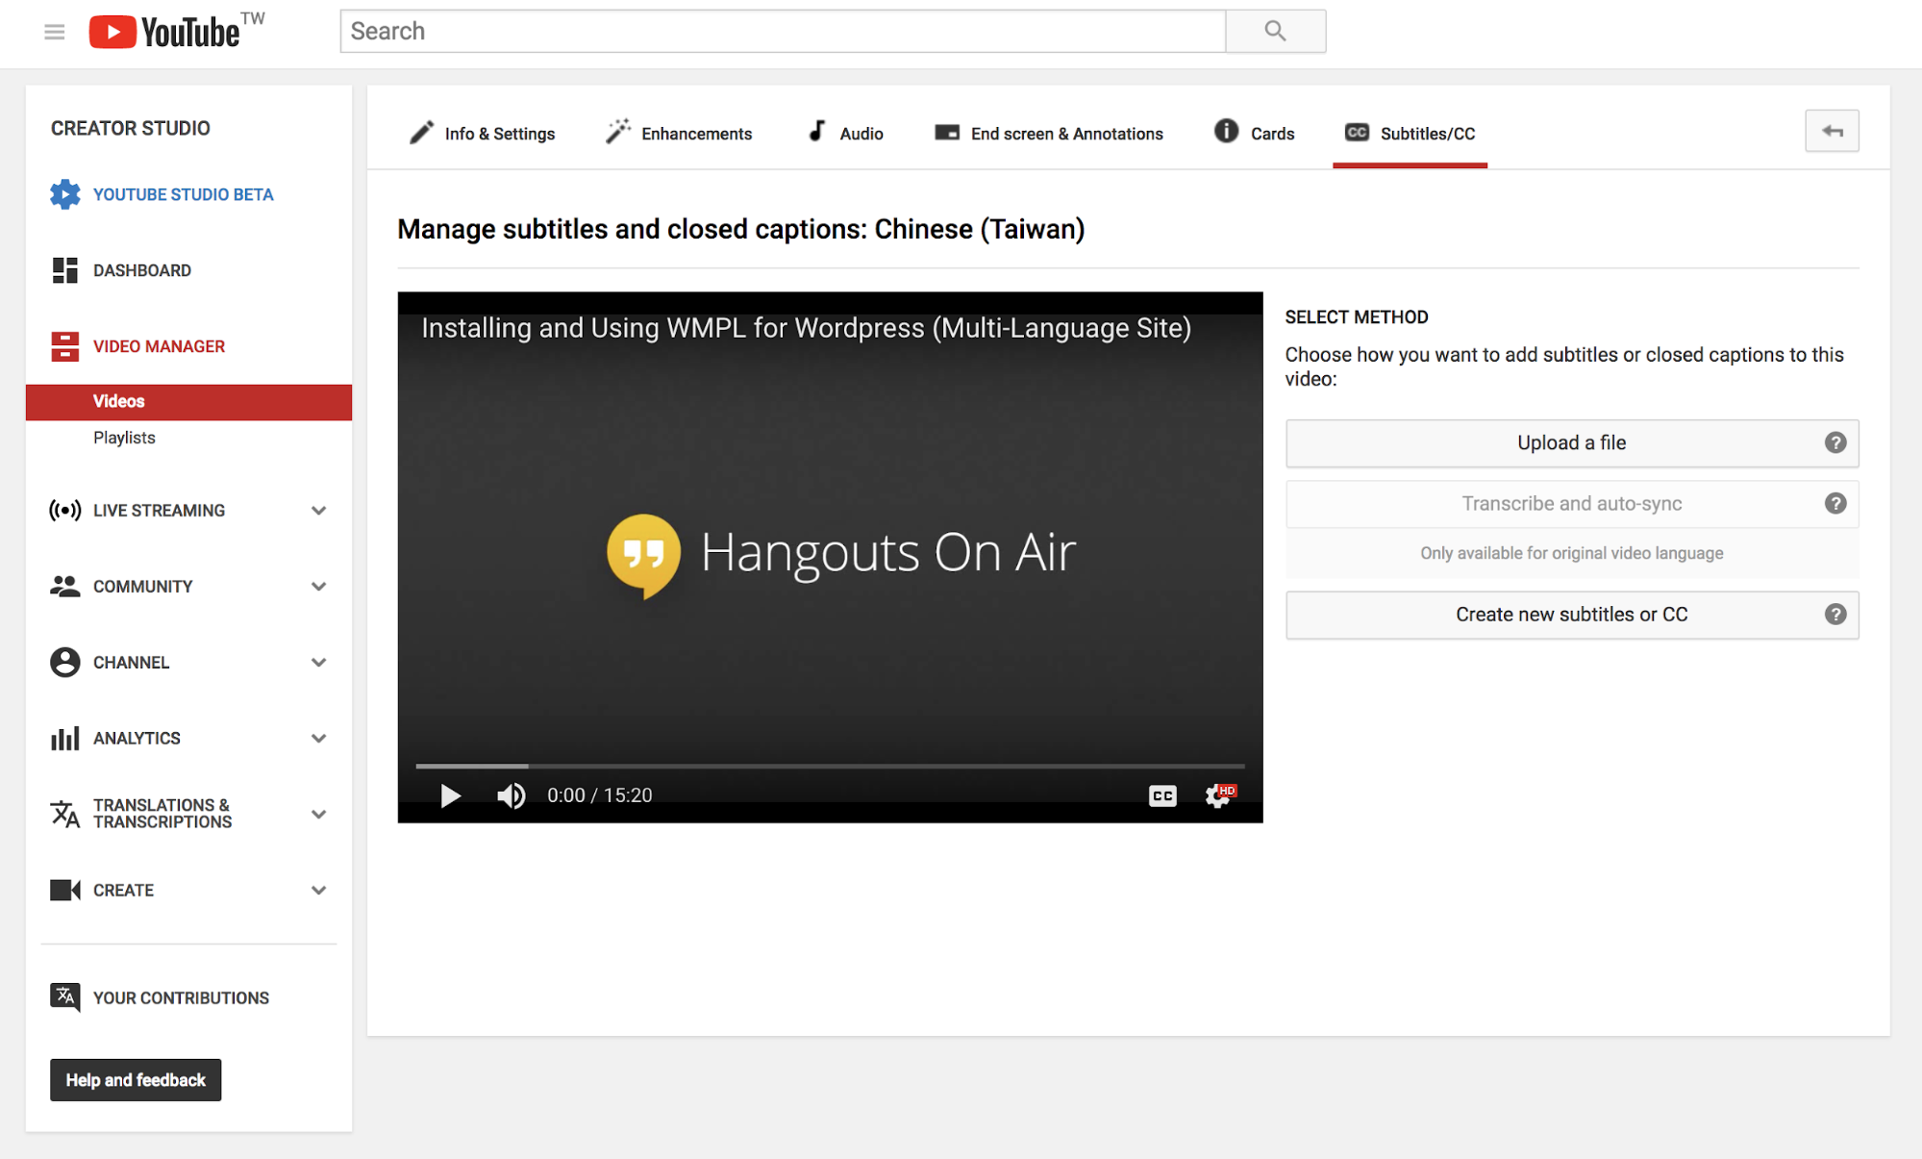
Task: Open help for Create new subtitles
Action: (x=1835, y=614)
